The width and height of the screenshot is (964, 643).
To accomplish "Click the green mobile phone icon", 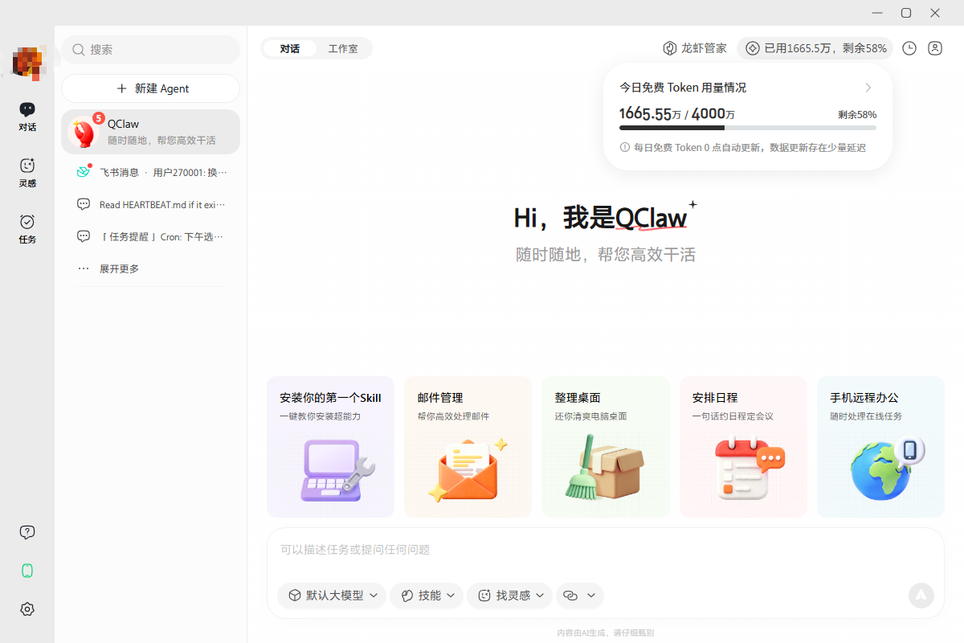I will (x=27, y=570).
